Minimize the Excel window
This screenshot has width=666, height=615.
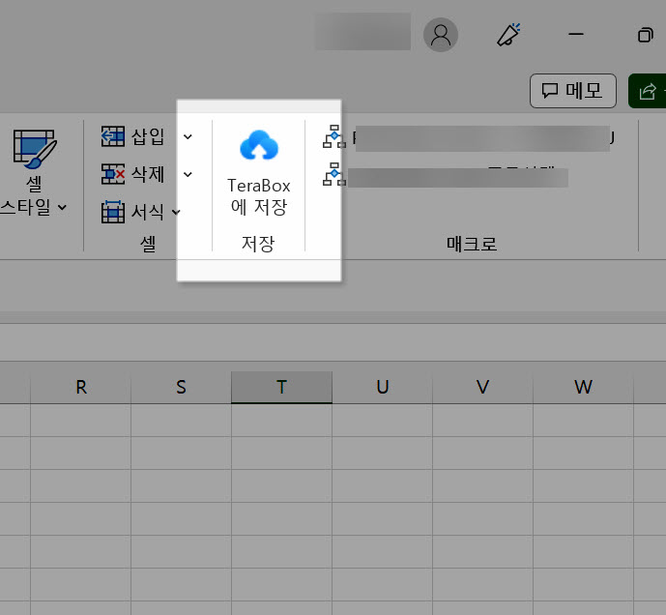(x=576, y=34)
